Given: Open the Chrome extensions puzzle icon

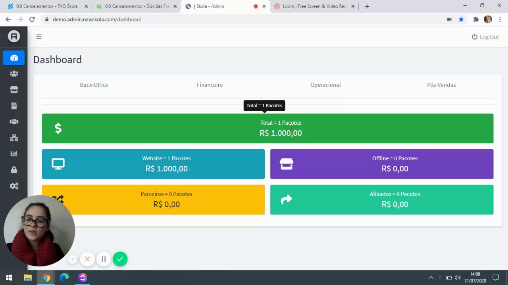Looking at the screenshot, I should point(476,19).
